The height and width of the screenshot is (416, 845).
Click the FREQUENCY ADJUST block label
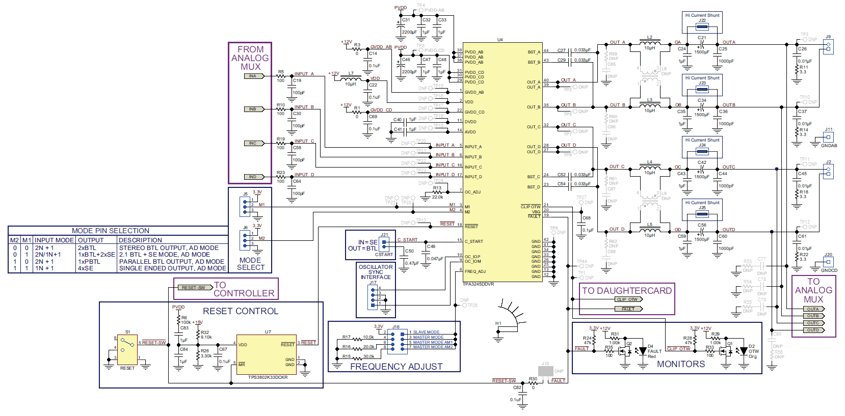point(396,366)
